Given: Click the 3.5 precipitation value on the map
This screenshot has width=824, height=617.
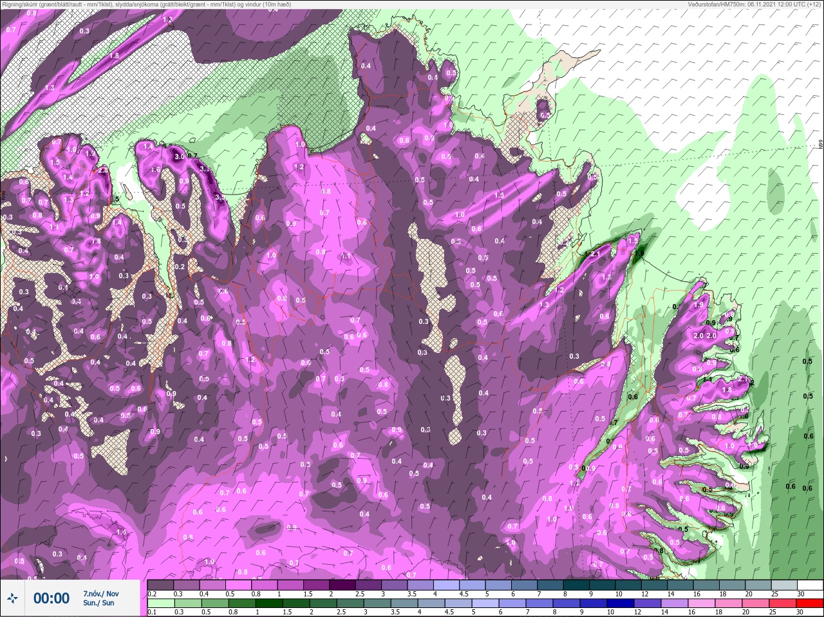Looking at the screenshot, I should pos(220,197).
